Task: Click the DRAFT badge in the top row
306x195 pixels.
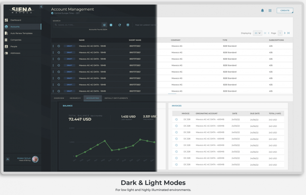Action: tap(70, 46)
